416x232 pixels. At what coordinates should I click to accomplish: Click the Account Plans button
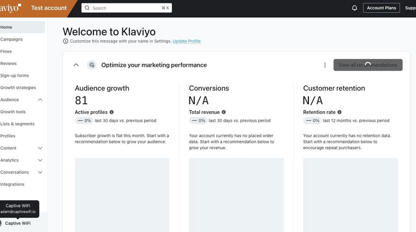coord(381,8)
